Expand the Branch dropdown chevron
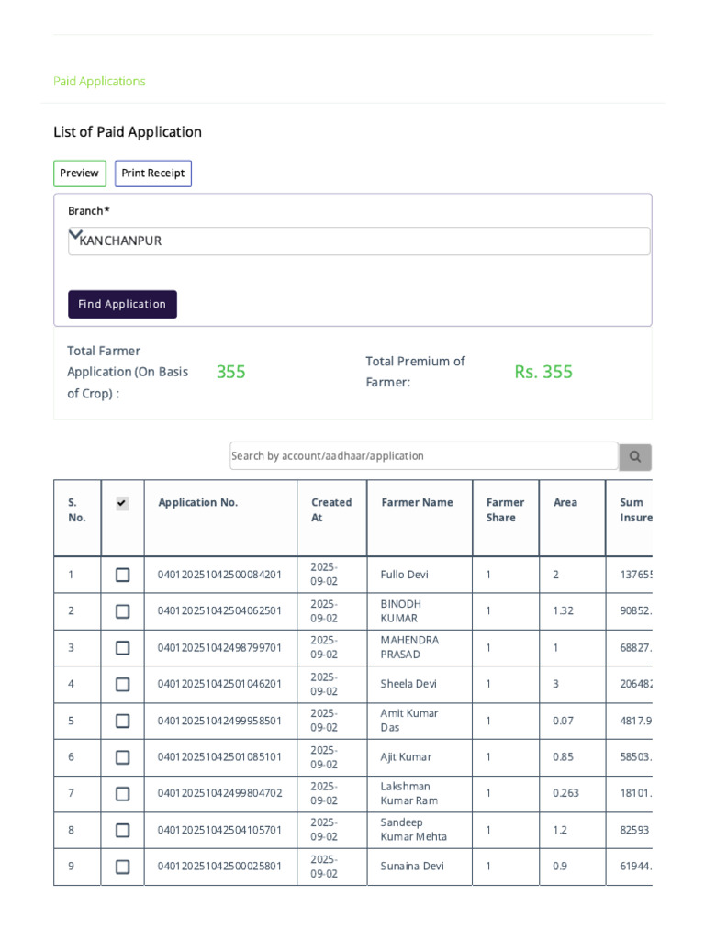The height and width of the screenshot is (940, 705). (x=75, y=234)
